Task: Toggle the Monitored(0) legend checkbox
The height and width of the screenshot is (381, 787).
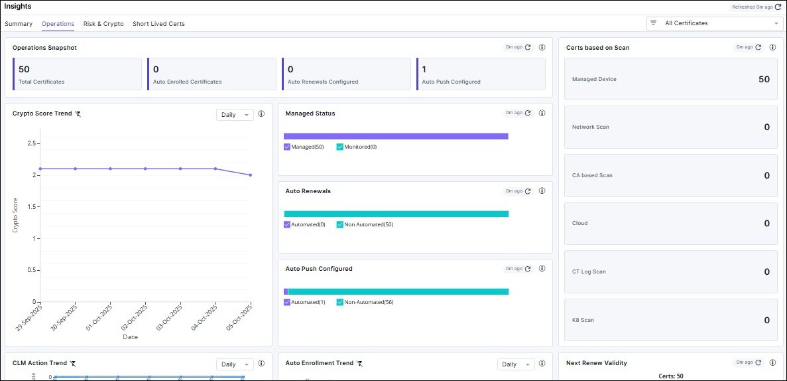Action: click(339, 147)
